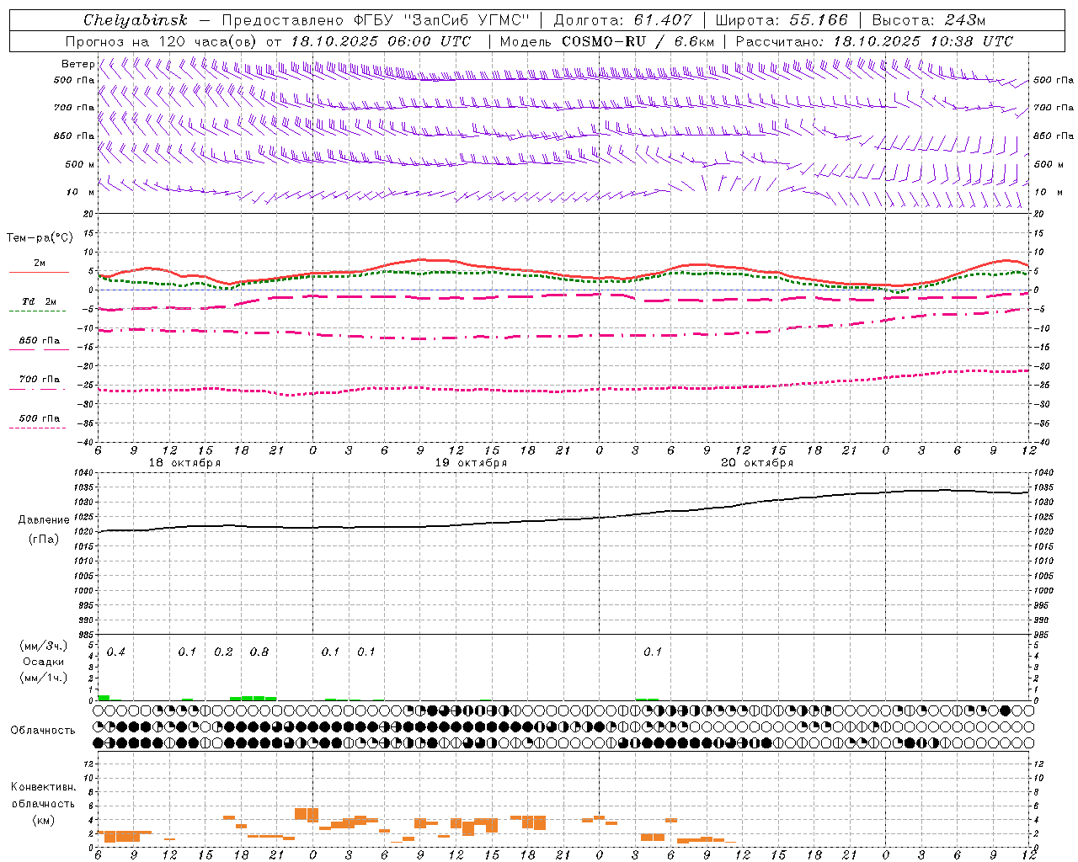The height and width of the screenshot is (862, 1078).
Task: Click '1040' on the left pressure axis
Action: 85,473
